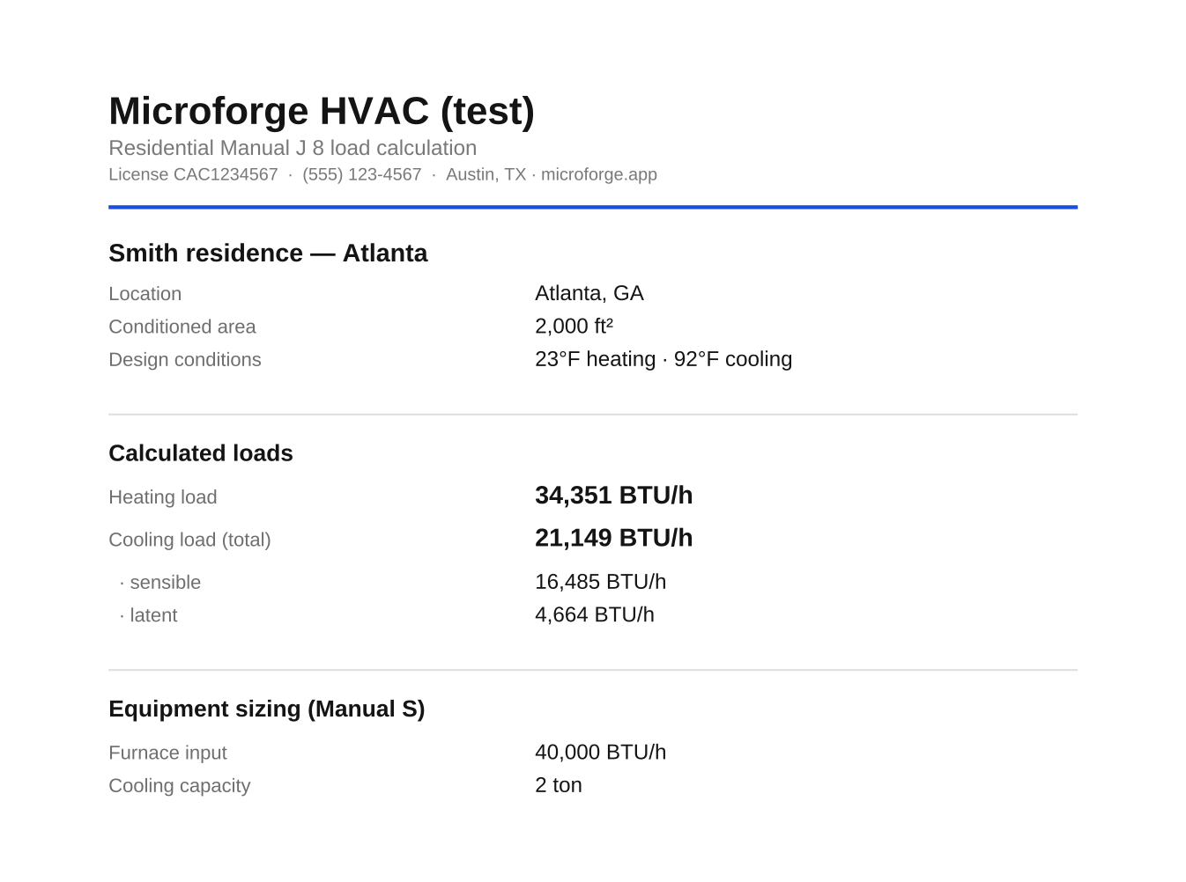Screen dimensions: 1186x882
Task: Select the 16,485 BTU/h sensible value
Action: point(601,582)
